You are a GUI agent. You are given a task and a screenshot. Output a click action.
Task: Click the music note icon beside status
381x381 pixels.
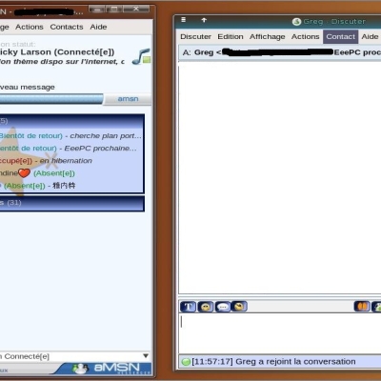(x=141, y=56)
